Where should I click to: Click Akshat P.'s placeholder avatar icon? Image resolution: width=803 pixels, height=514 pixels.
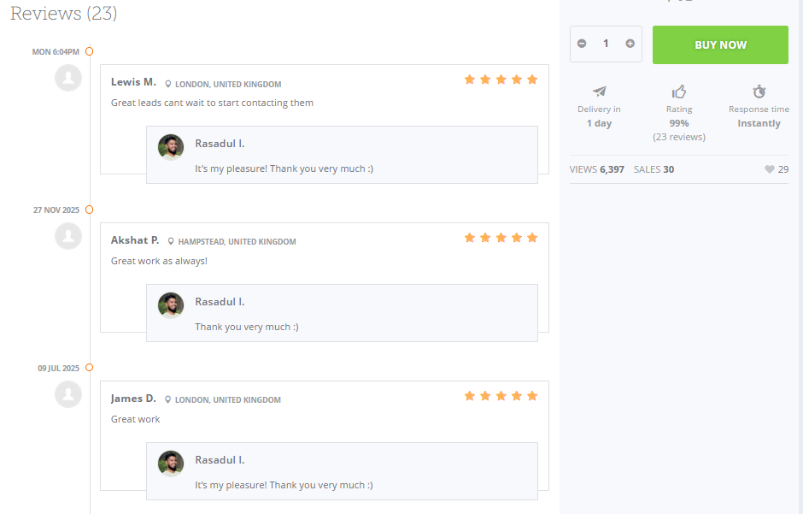[x=68, y=236]
